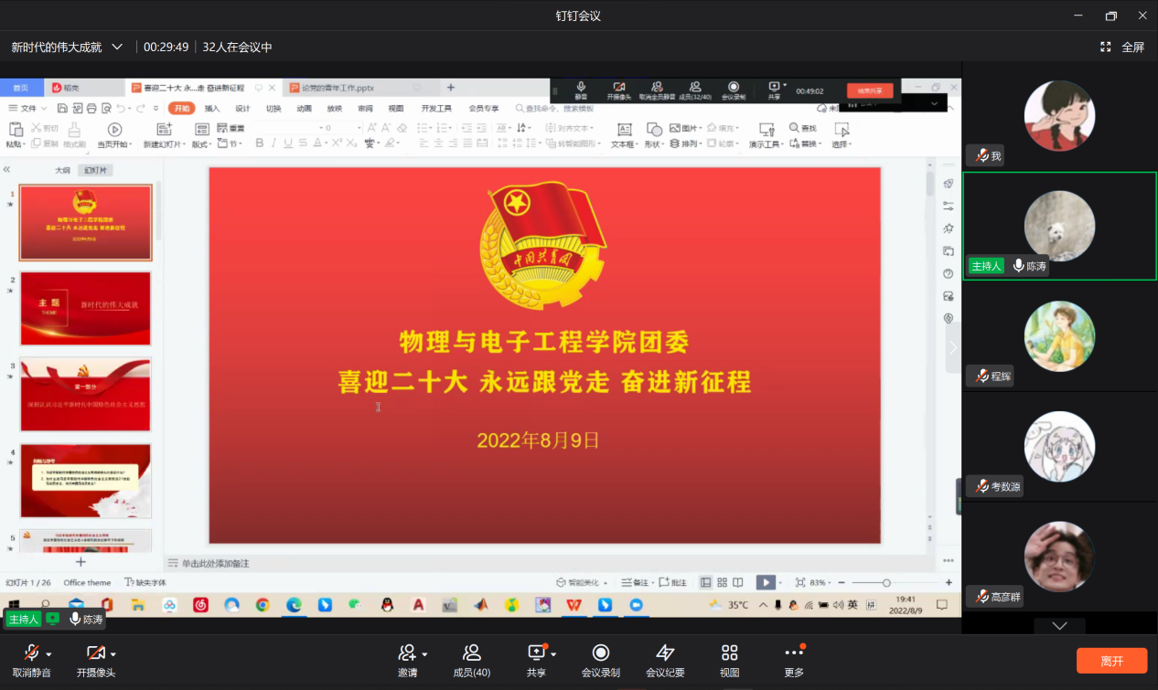Click the 共享 screen share icon
The width and height of the screenshot is (1158, 690).
(x=536, y=653)
